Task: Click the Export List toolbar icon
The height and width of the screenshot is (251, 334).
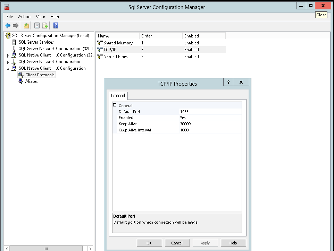Action: tap(45, 25)
